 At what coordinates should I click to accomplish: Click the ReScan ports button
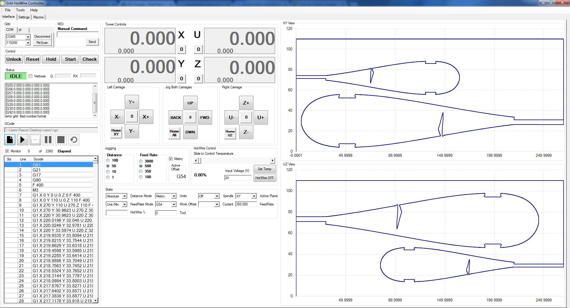point(42,43)
